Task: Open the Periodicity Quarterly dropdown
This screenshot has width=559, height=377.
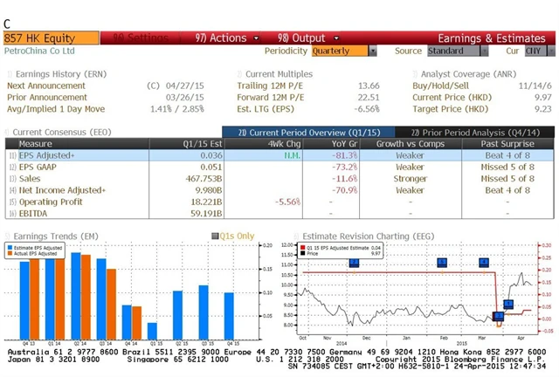Action: pos(344,51)
